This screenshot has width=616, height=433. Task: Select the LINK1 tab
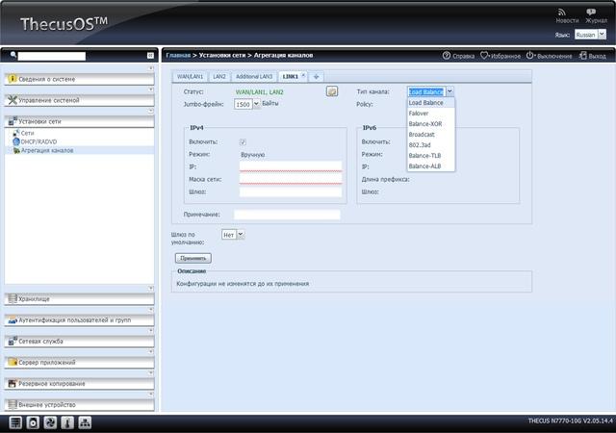(291, 77)
